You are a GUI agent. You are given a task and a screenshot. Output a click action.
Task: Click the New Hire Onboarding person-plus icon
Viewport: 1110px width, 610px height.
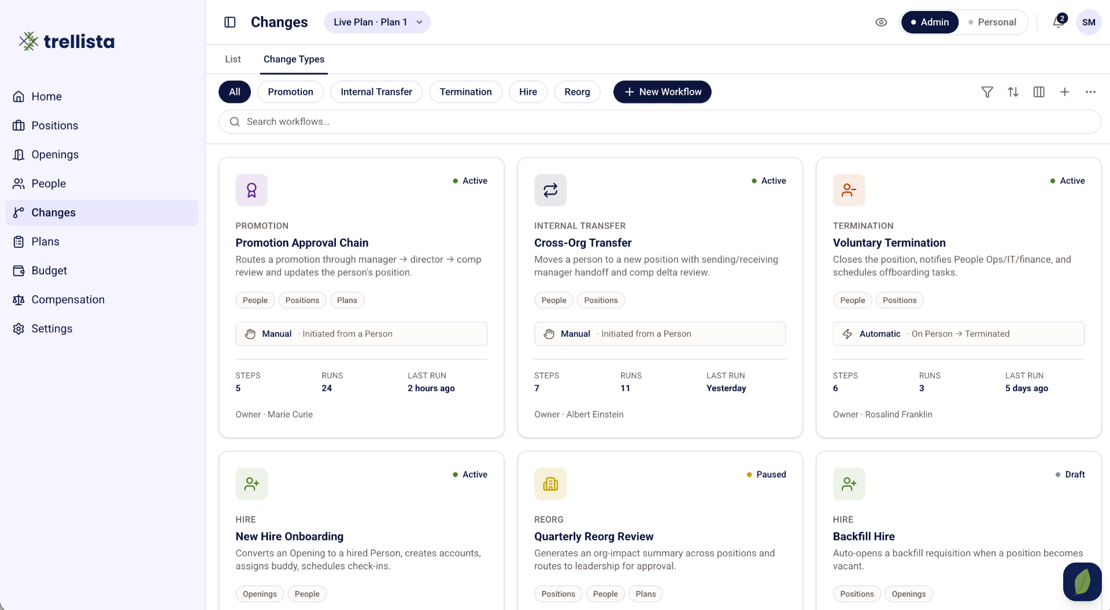tap(251, 484)
